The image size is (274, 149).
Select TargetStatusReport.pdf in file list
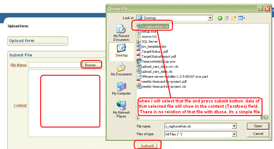159,57
